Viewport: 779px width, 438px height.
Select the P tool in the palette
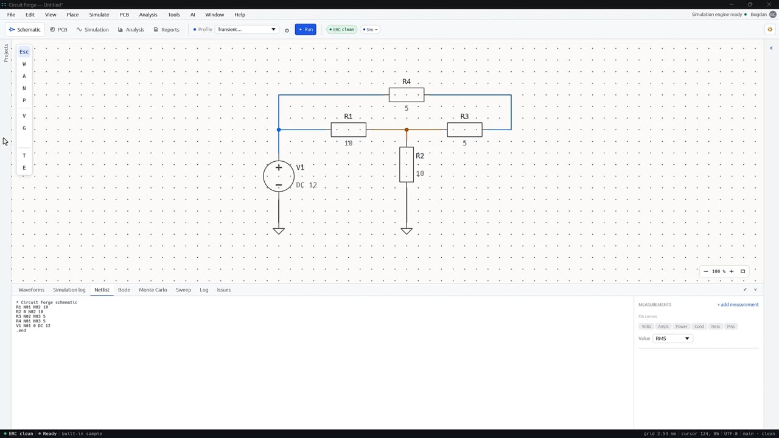[x=24, y=100]
